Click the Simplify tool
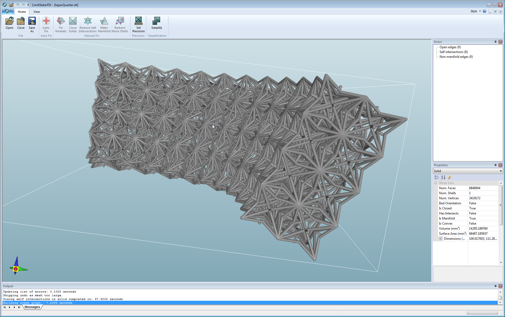The width and height of the screenshot is (505, 317). click(x=157, y=23)
